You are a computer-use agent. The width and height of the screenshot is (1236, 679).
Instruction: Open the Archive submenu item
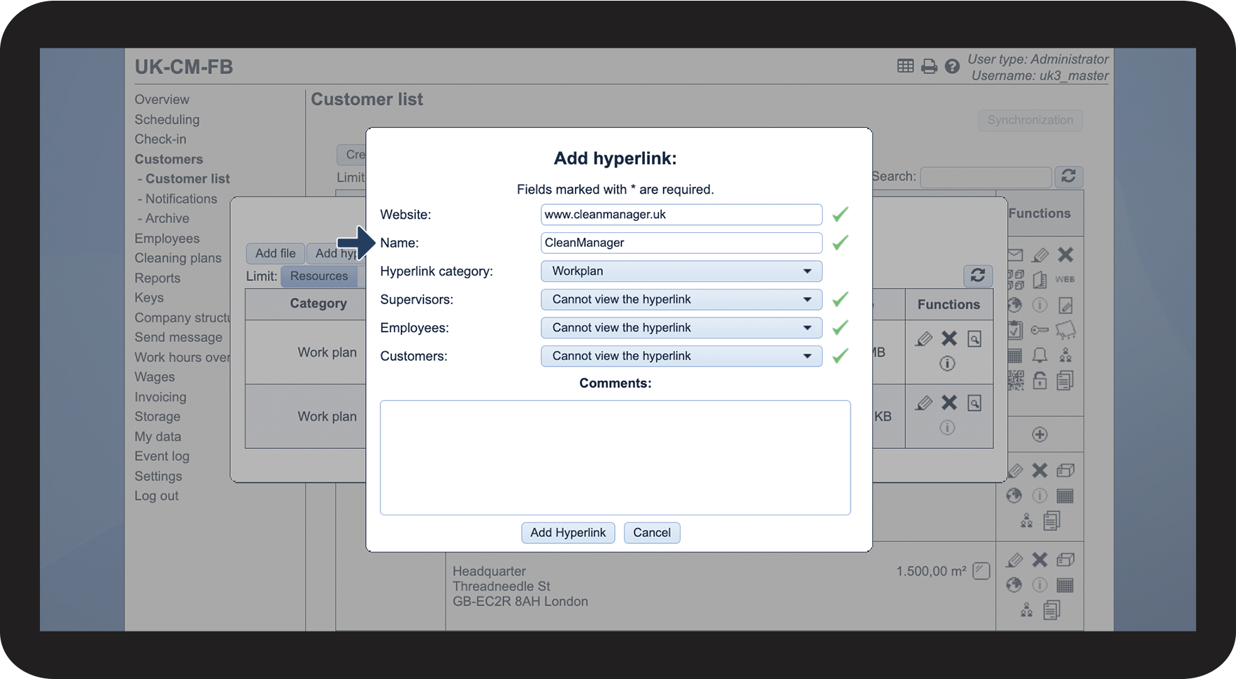(x=167, y=218)
